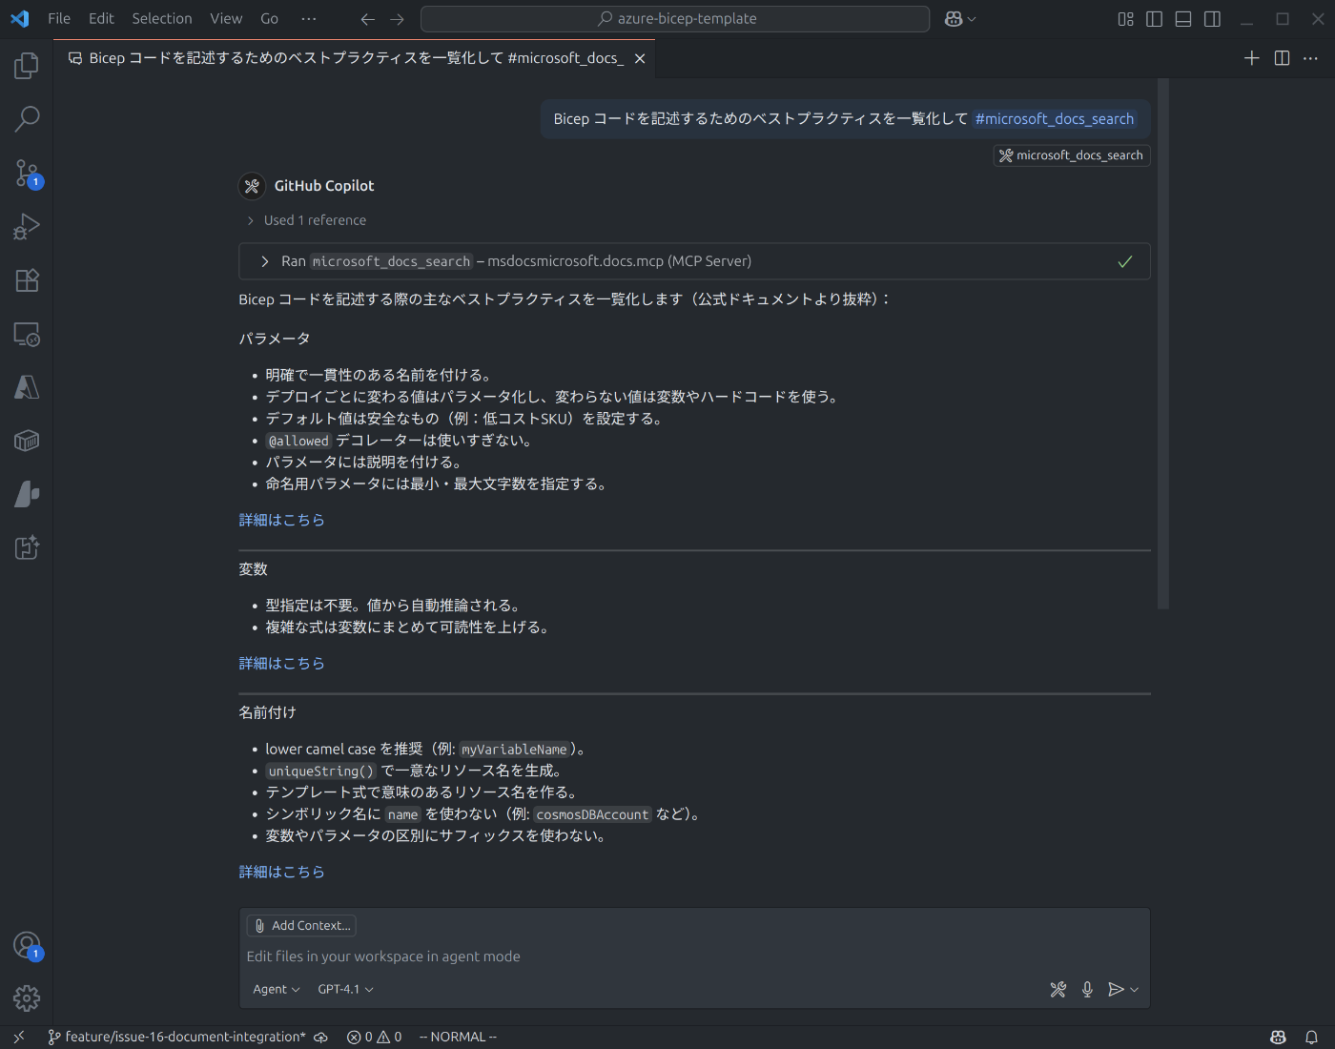Open the send options dropdown arrow
This screenshot has width=1335, height=1049.
point(1135,990)
